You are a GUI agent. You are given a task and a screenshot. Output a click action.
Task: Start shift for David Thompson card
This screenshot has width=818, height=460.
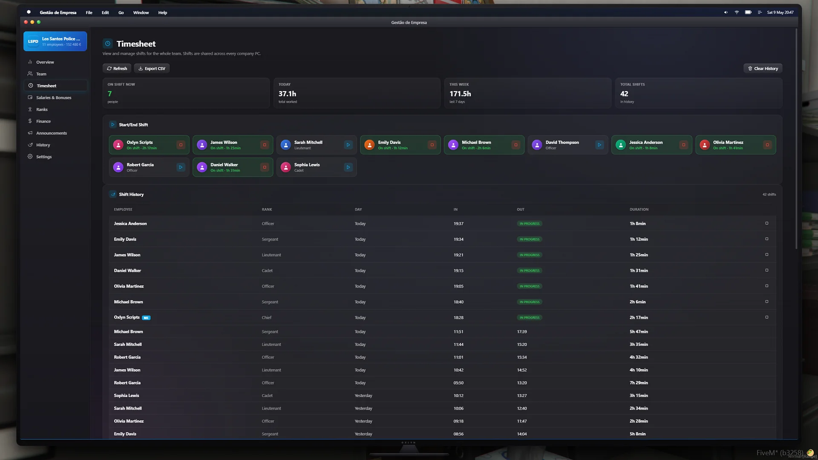(599, 145)
